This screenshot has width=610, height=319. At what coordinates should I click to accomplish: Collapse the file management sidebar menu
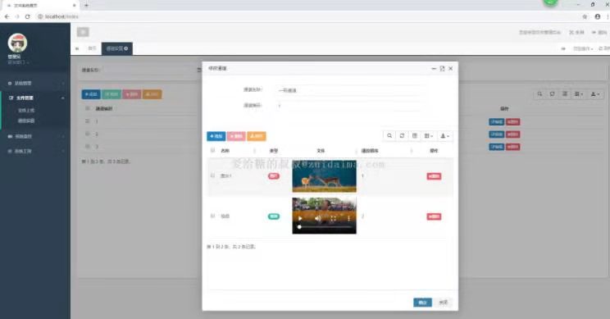35,98
